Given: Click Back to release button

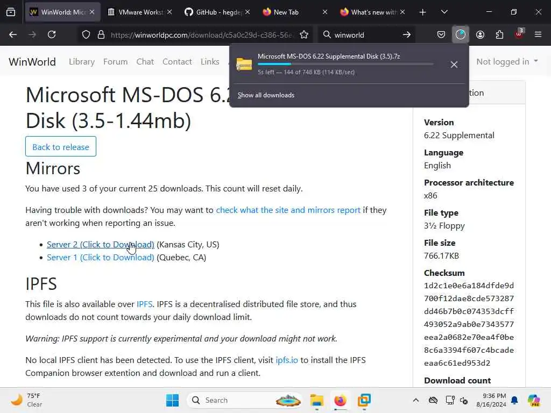Looking at the screenshot, I should pyautogui.click(x=61, y=146).
